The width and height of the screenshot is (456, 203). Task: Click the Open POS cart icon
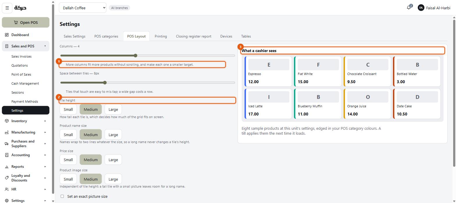point(16,22)
